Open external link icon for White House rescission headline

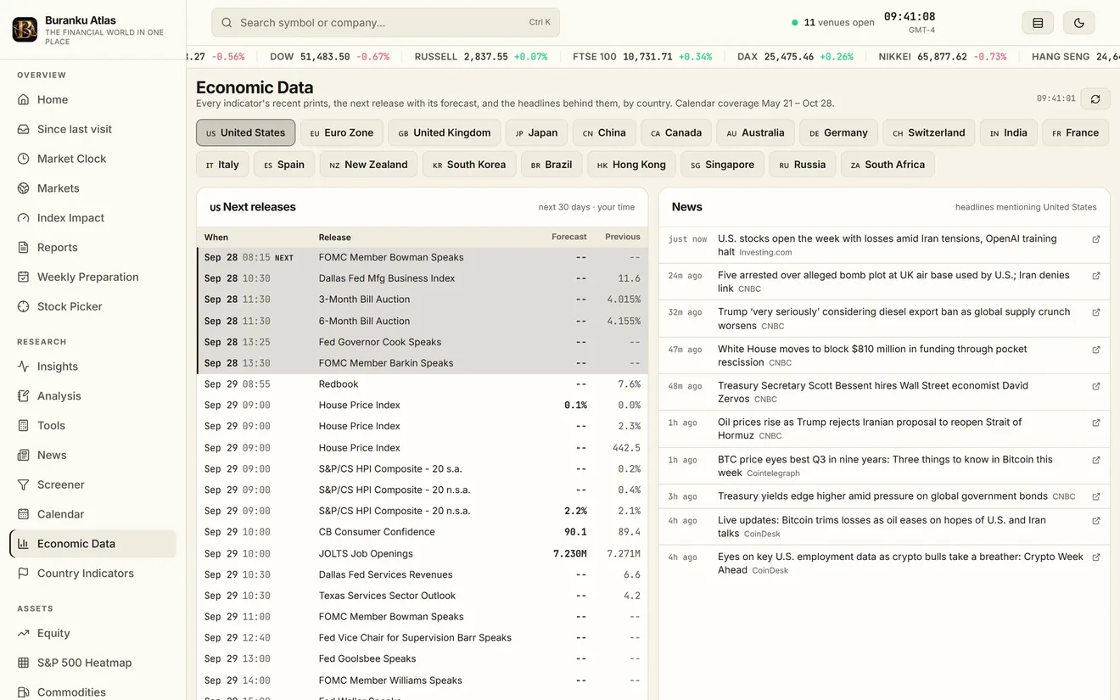coord(1096,350)
